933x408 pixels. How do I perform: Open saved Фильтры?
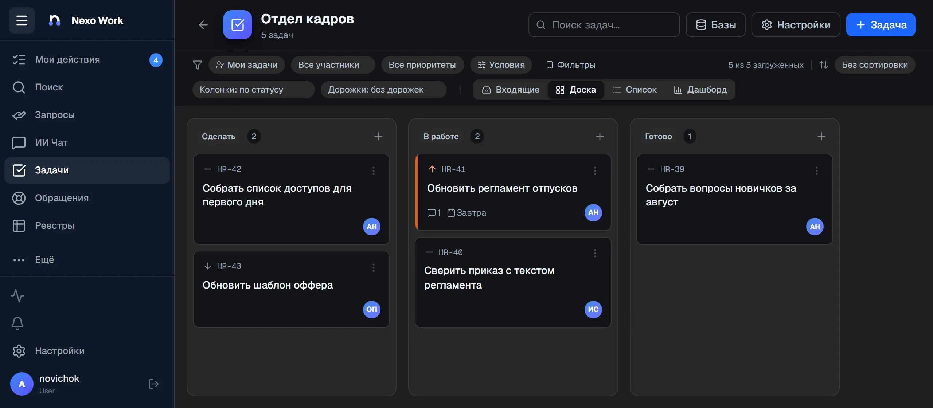click(570, 65)
